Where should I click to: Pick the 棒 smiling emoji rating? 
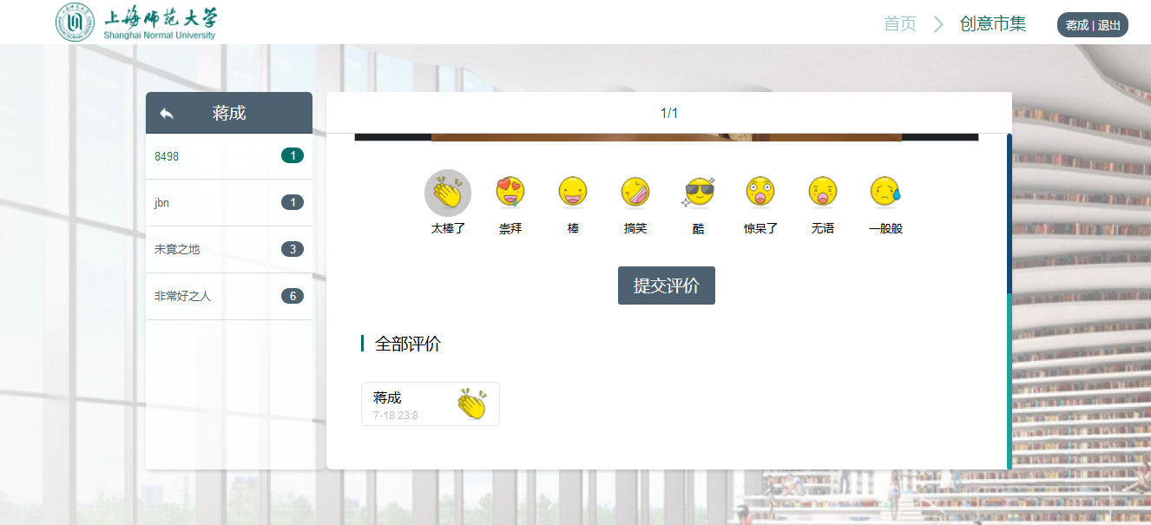pos(573,193)
